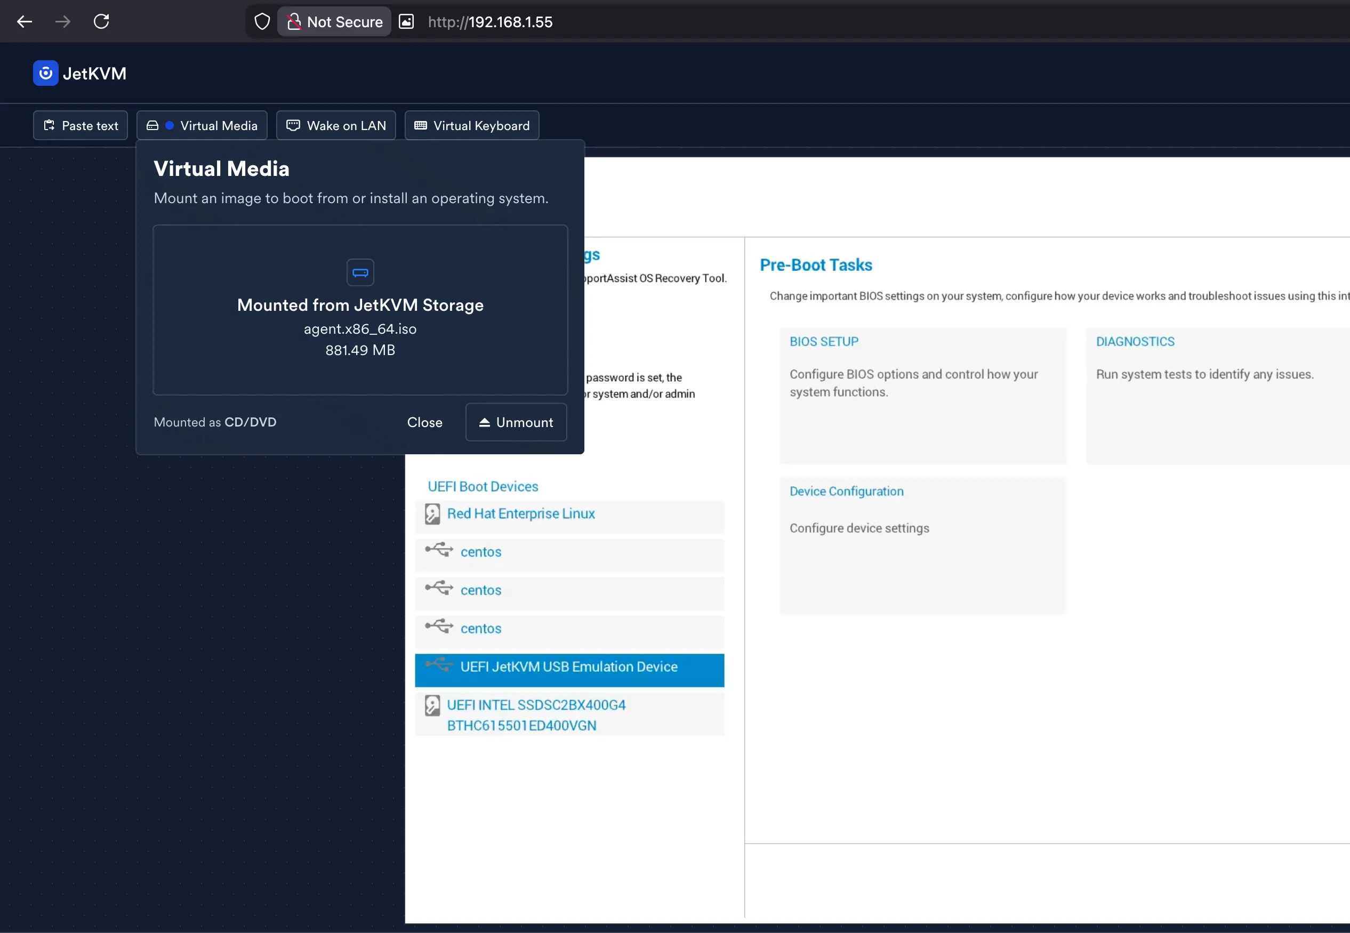Click the Pre-Boot Tasks heading
This screenshot has height=933, width=1350.
(x=816, y=265)
